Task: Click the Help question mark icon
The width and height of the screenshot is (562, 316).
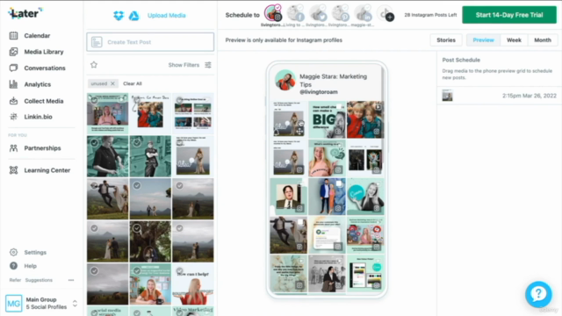Action: point(14,266)
